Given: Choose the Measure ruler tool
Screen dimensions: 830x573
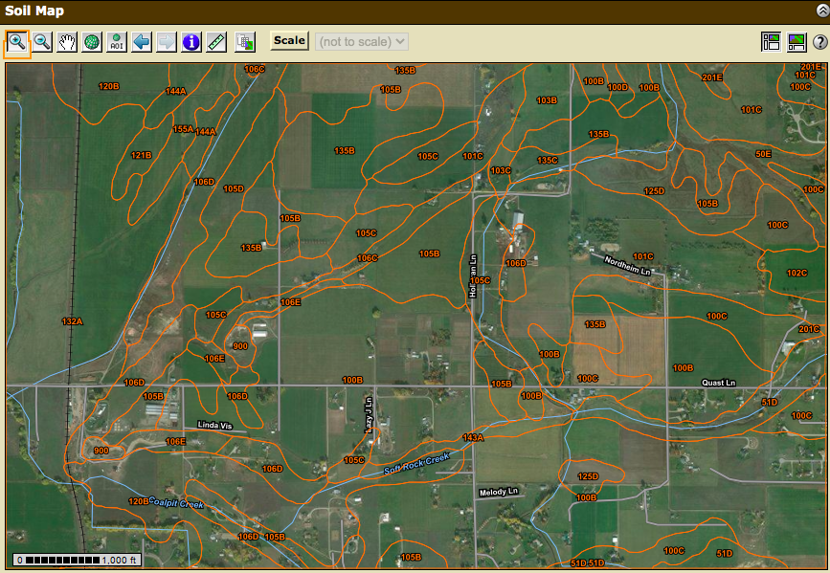Looking at the screenshot, I should [216, 42].
